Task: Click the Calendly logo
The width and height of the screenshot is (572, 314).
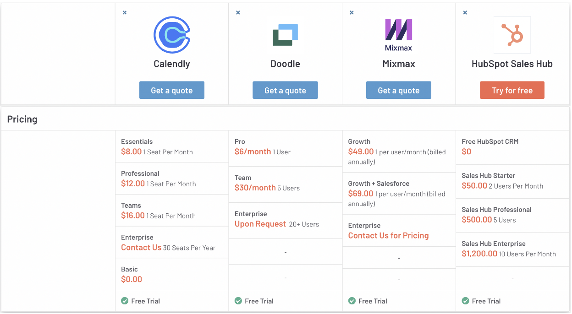Action: pyautogui.click(x=172, y=35)
